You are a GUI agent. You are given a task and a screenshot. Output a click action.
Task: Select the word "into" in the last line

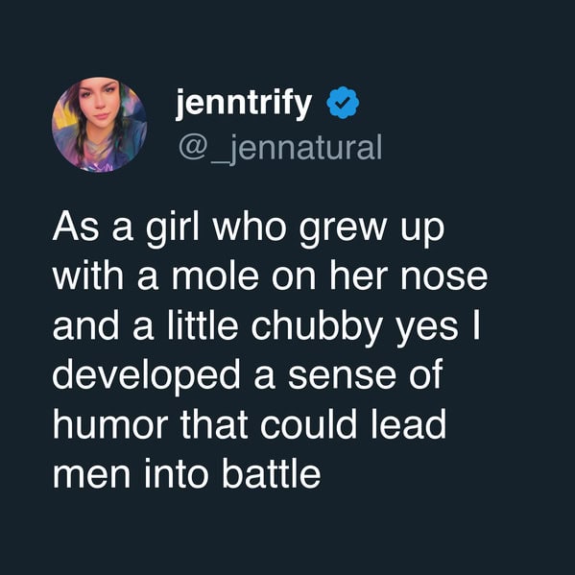177,473
